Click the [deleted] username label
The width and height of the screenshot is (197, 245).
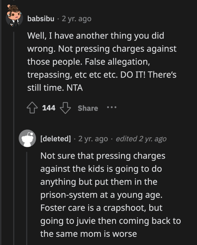coord(55,139)
